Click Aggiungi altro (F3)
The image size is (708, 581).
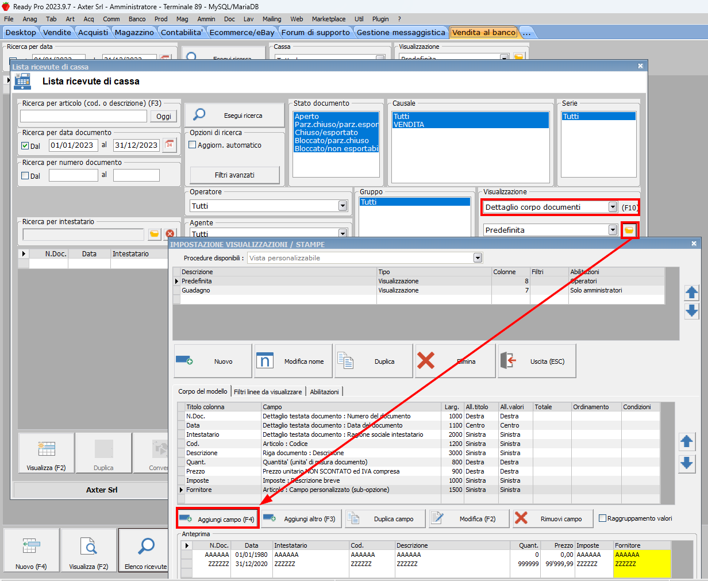[302, 518]
